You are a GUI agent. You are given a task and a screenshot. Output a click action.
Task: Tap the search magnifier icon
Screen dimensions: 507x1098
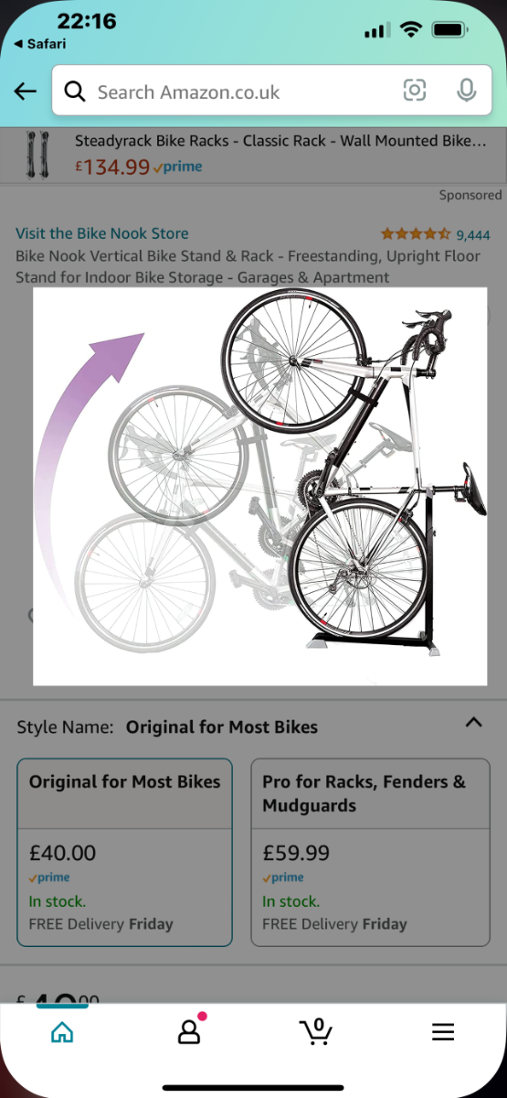pos(77,91)
